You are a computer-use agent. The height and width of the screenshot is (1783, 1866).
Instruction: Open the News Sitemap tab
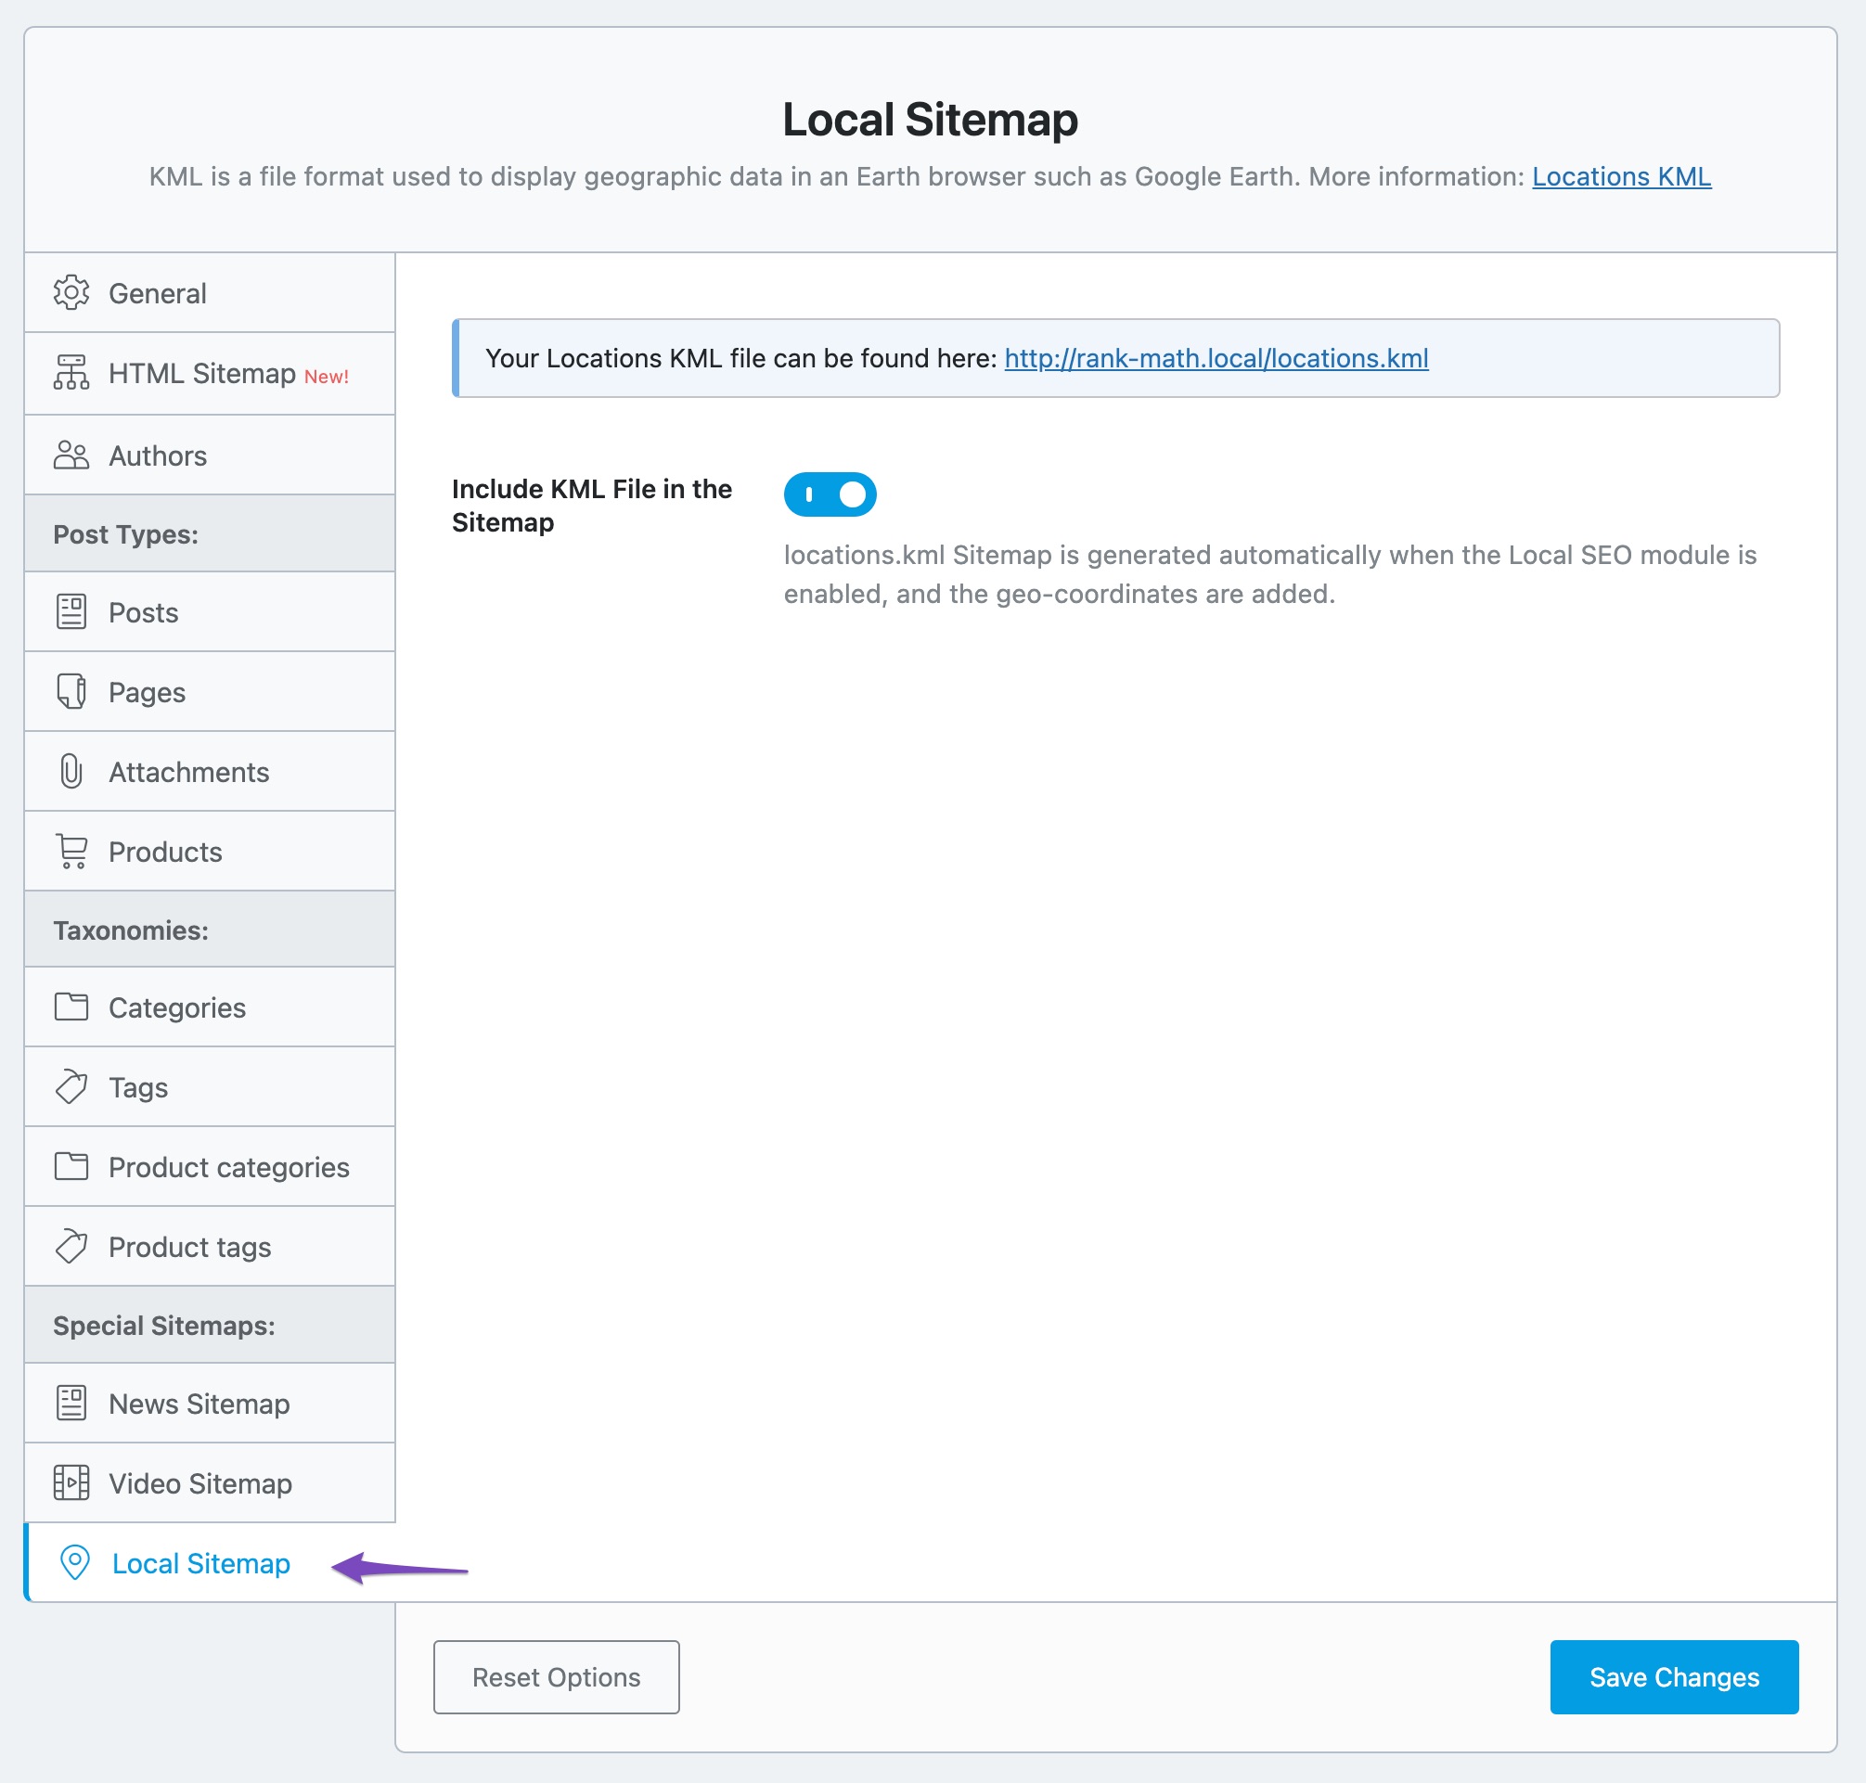click(210, 1404)
